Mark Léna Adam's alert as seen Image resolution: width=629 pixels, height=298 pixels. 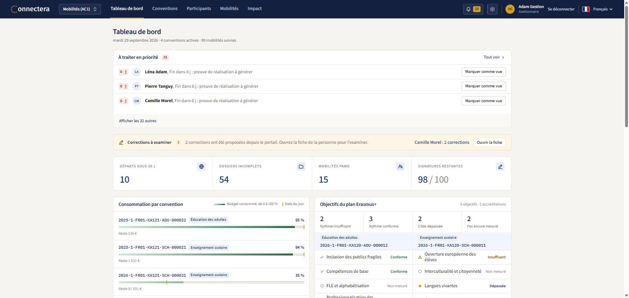coord(483,72)
